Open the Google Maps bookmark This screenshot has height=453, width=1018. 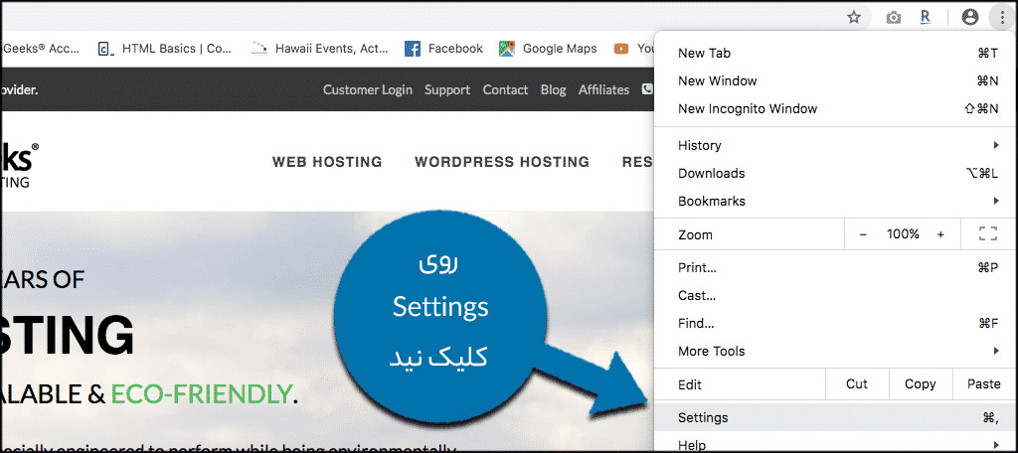548,49
